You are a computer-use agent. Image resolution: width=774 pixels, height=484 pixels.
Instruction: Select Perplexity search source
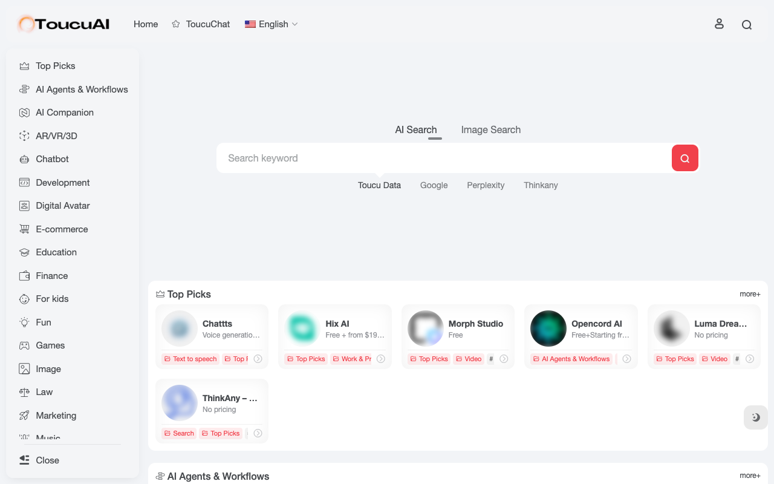coord(486,185)
